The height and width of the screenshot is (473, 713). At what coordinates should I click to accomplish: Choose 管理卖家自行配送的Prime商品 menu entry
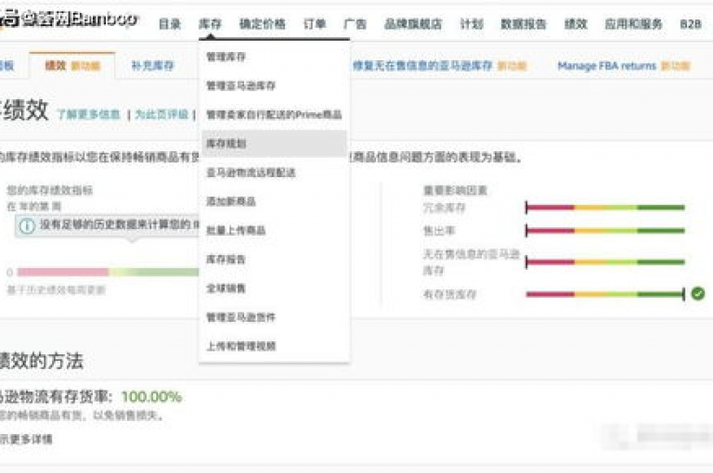pos(274,114)
